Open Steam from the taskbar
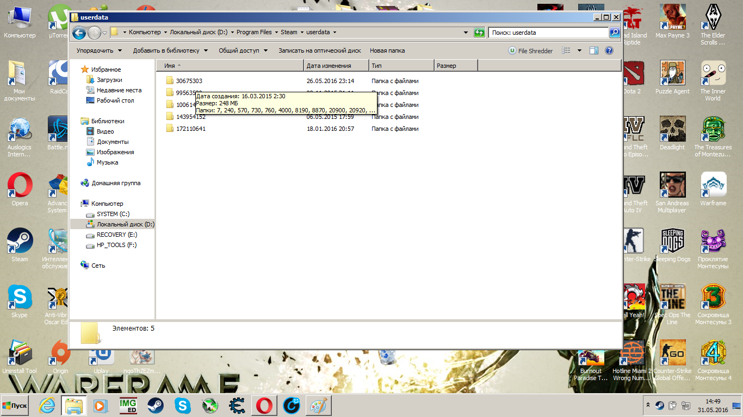This screenshot has height=417, width=743. pos(155,406)
